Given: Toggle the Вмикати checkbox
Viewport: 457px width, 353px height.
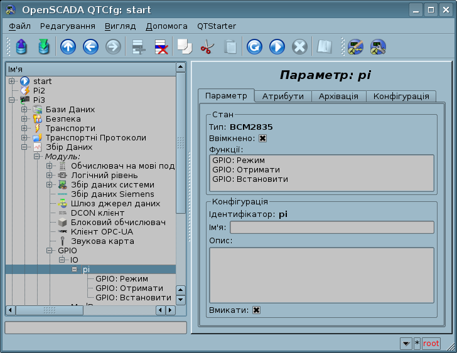Looking at the screenshot, I should click(256, 310).
